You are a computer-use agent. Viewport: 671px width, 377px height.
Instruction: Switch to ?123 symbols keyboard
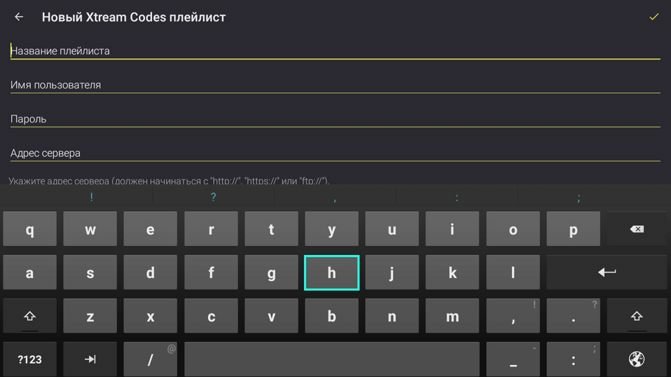tap(30, 359)
